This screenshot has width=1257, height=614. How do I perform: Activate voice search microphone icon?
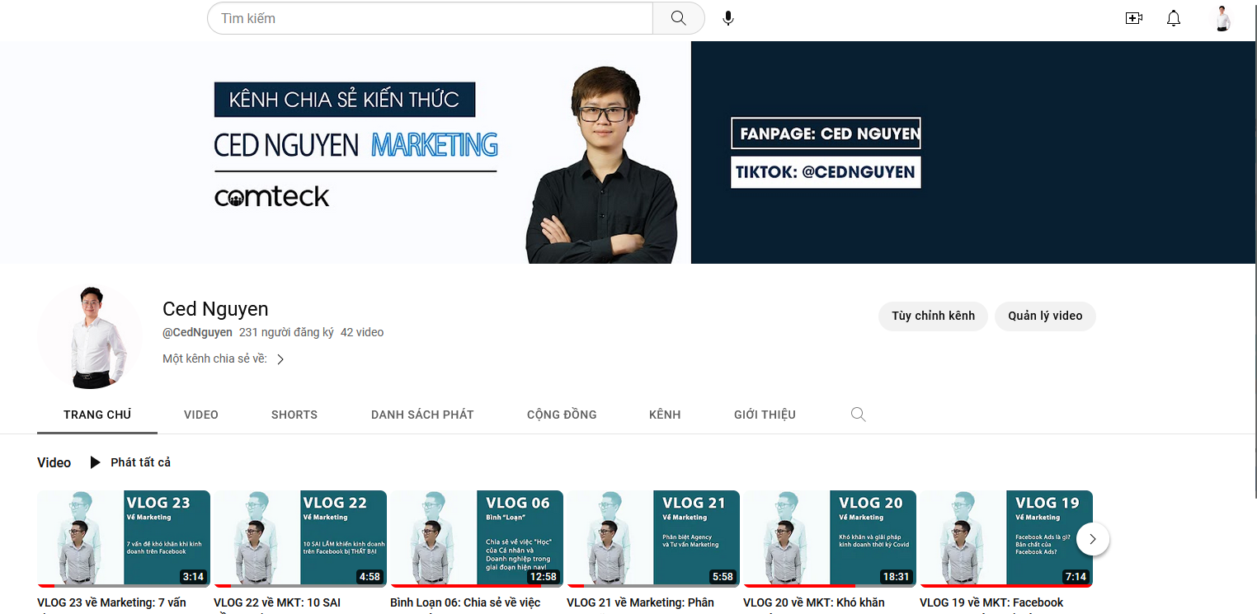(727, 18)
